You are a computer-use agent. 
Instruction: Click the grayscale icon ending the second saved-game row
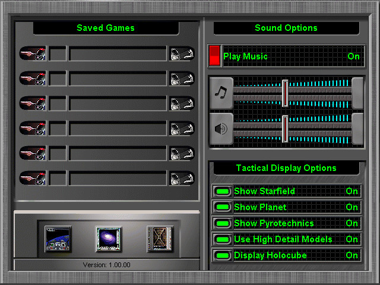pyautogui.click(x=182, y=78)
